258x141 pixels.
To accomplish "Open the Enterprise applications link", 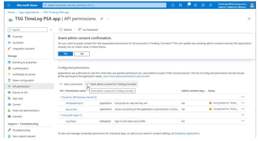I will [187, 134].
